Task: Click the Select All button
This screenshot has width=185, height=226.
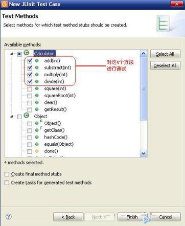Action: [x=165, y=54]
